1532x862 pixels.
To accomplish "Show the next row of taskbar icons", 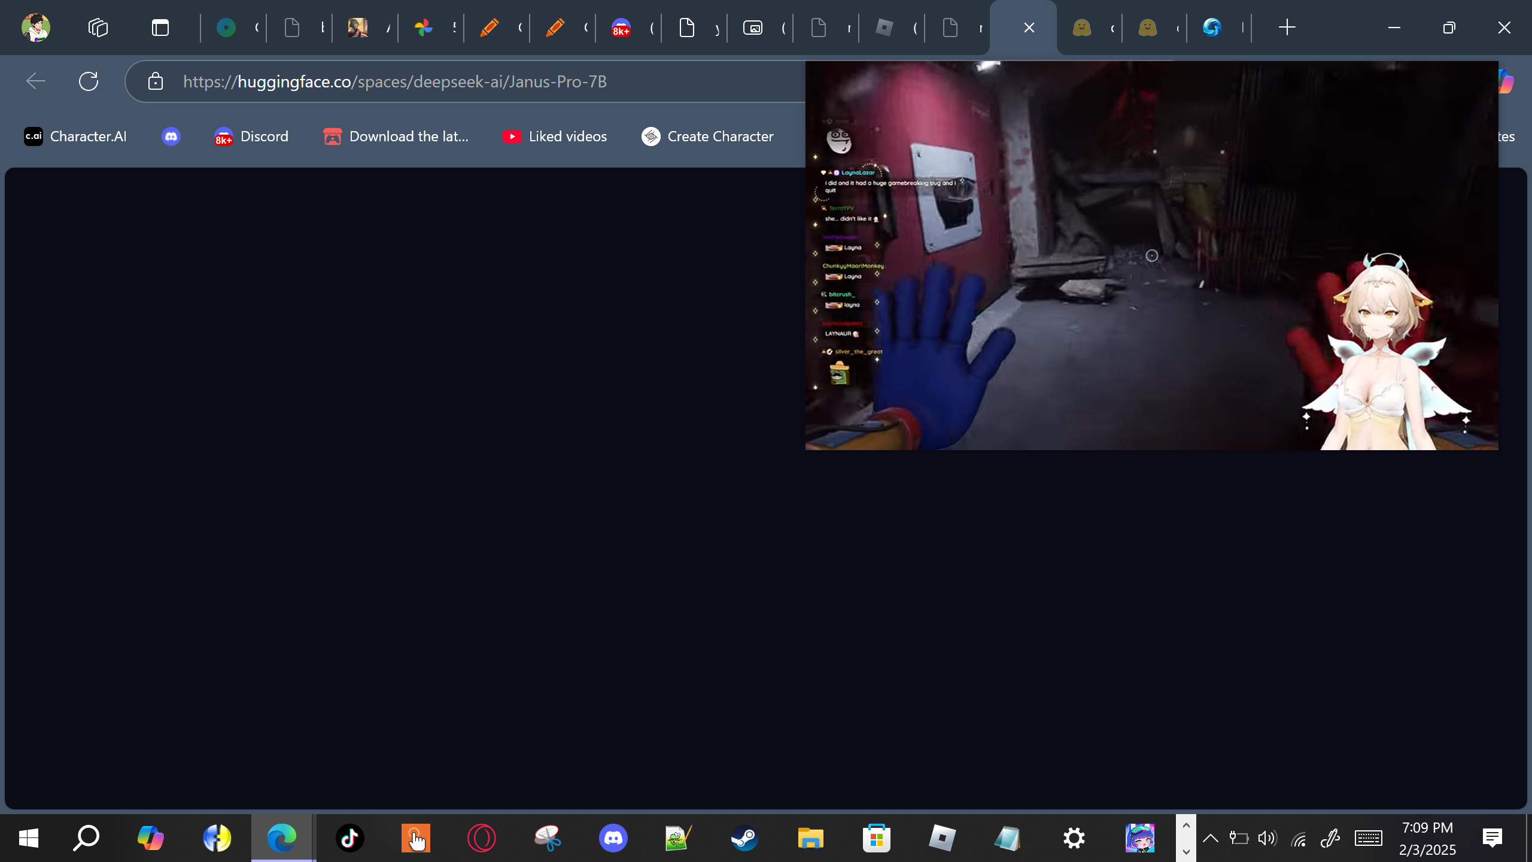I will [x=1186, y=851].
